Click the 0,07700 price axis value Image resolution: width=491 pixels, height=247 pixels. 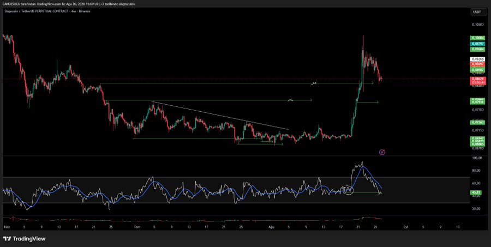click(477, 110)
